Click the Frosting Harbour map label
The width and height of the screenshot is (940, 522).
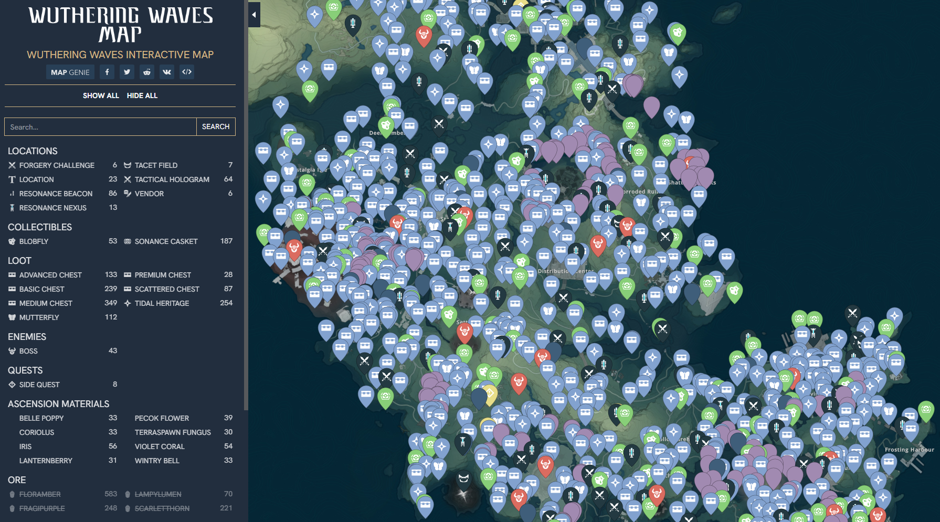[x=909, y=450]
